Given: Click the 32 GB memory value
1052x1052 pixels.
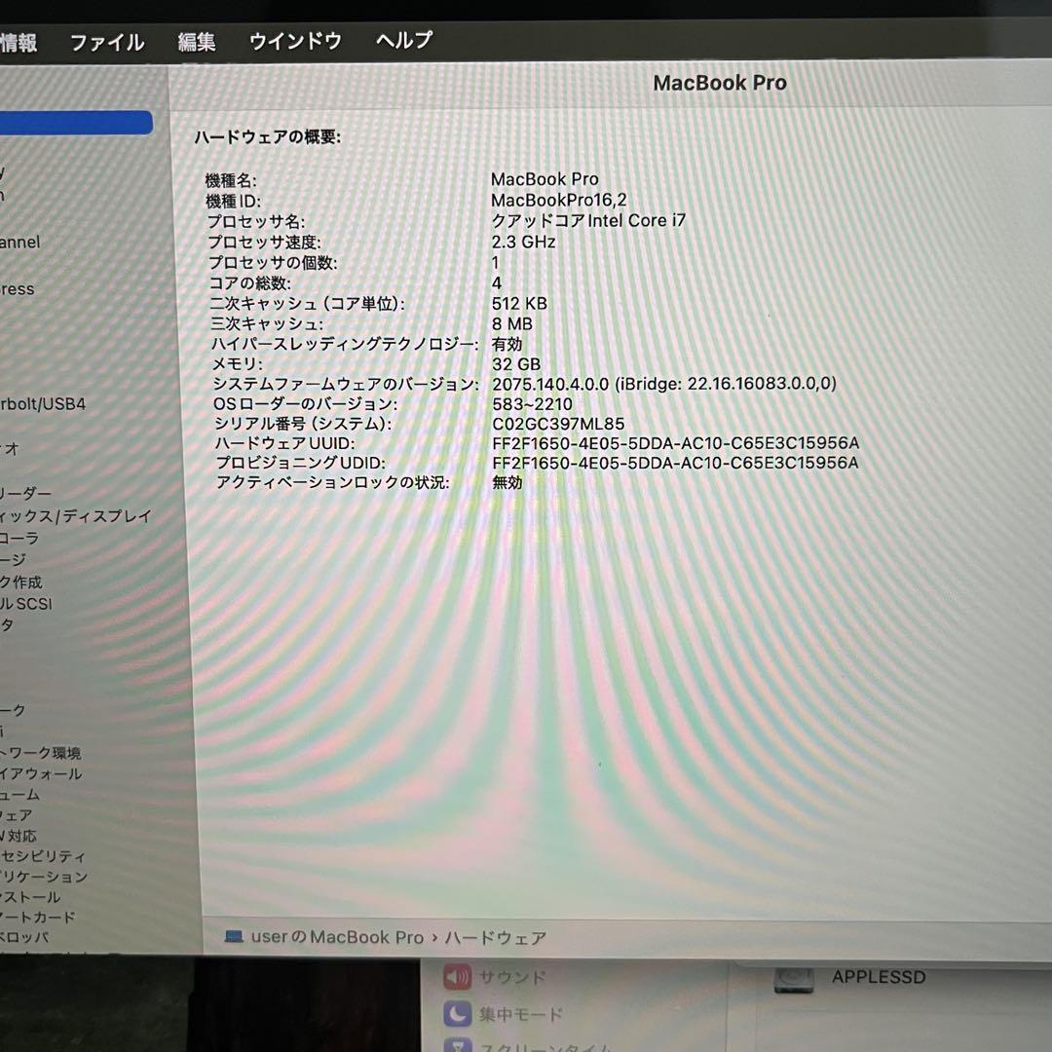Looking at the screenshot, I should [516, 364].
